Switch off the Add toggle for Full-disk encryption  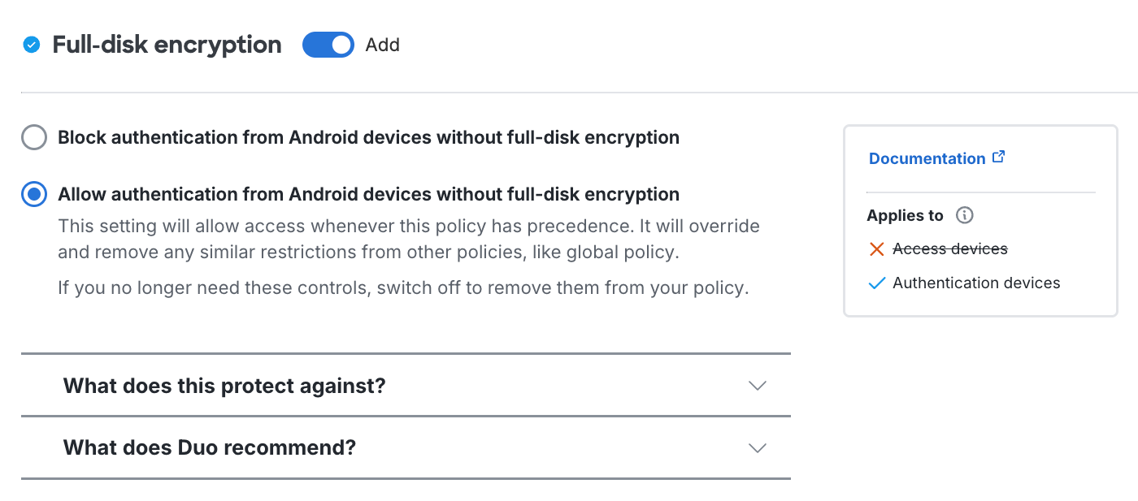tap(328, 45)
